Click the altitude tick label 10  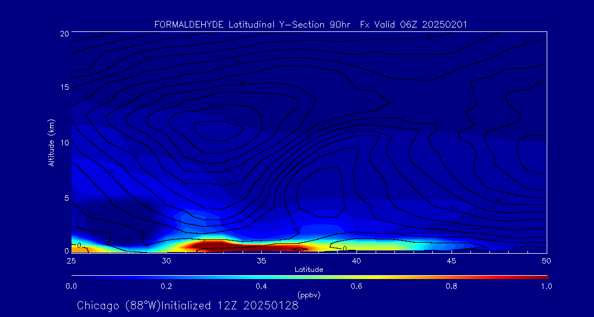(x=64, y=142)
